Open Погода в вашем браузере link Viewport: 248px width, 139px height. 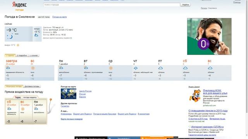click(x=105, y=114)
